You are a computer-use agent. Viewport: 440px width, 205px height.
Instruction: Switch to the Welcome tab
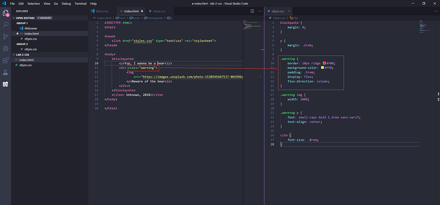(x=102, y=11)
